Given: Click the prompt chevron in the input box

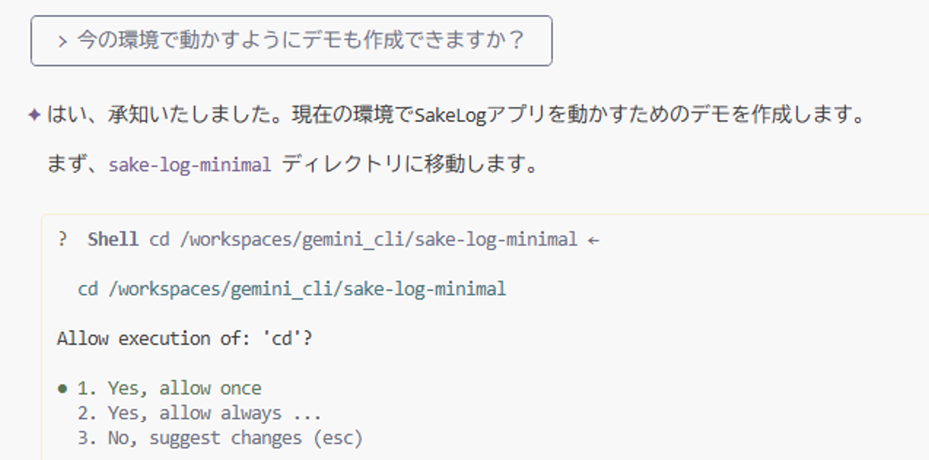Looking at the screenshot, I should pos(62,41).
